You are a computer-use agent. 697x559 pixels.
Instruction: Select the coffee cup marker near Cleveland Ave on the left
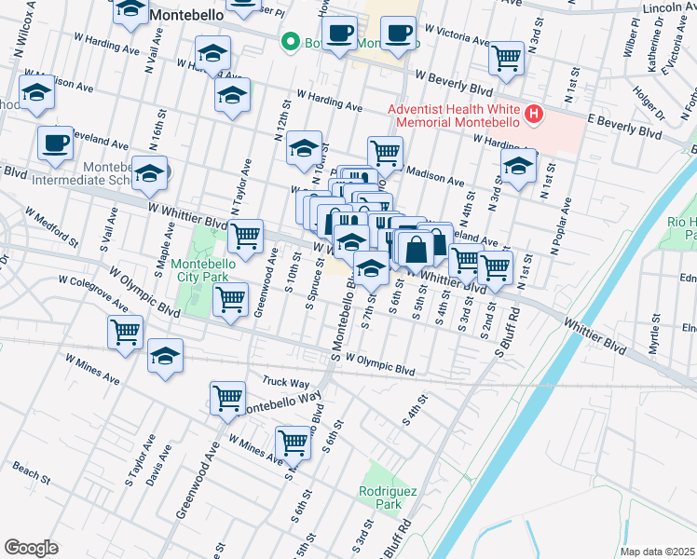pyautogui.click(x=56, y=147)
